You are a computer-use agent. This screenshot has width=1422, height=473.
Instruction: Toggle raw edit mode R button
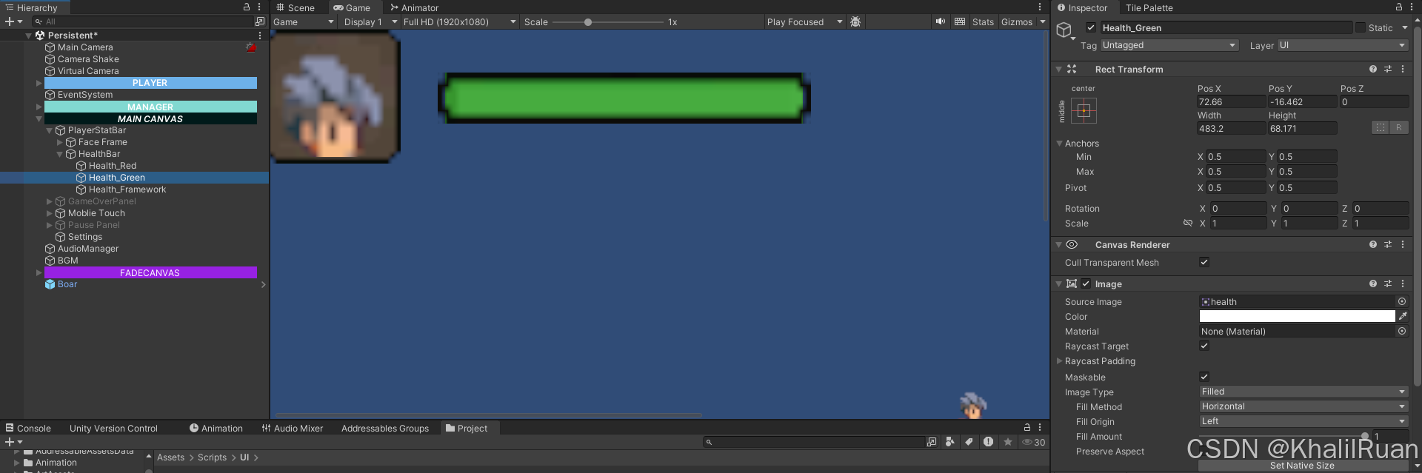(1399, 128)
